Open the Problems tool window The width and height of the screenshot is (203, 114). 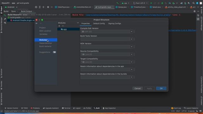35,108
